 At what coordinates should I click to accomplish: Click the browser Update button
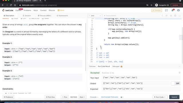176,5
